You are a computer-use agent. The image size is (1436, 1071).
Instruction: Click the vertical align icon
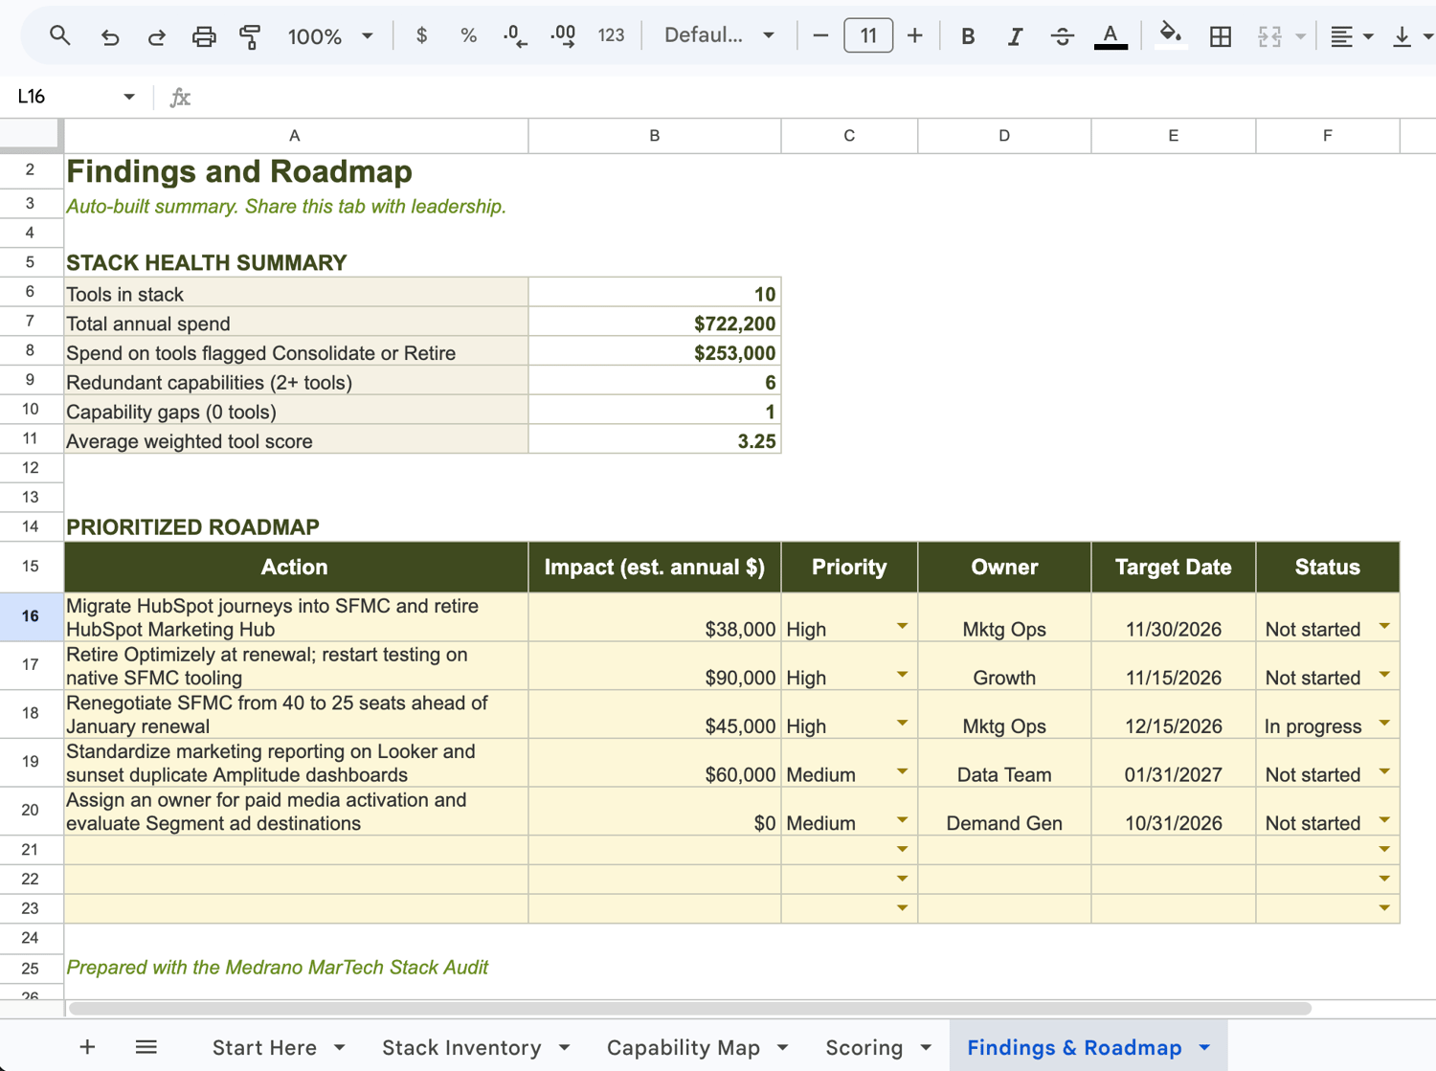(1402, 36)
